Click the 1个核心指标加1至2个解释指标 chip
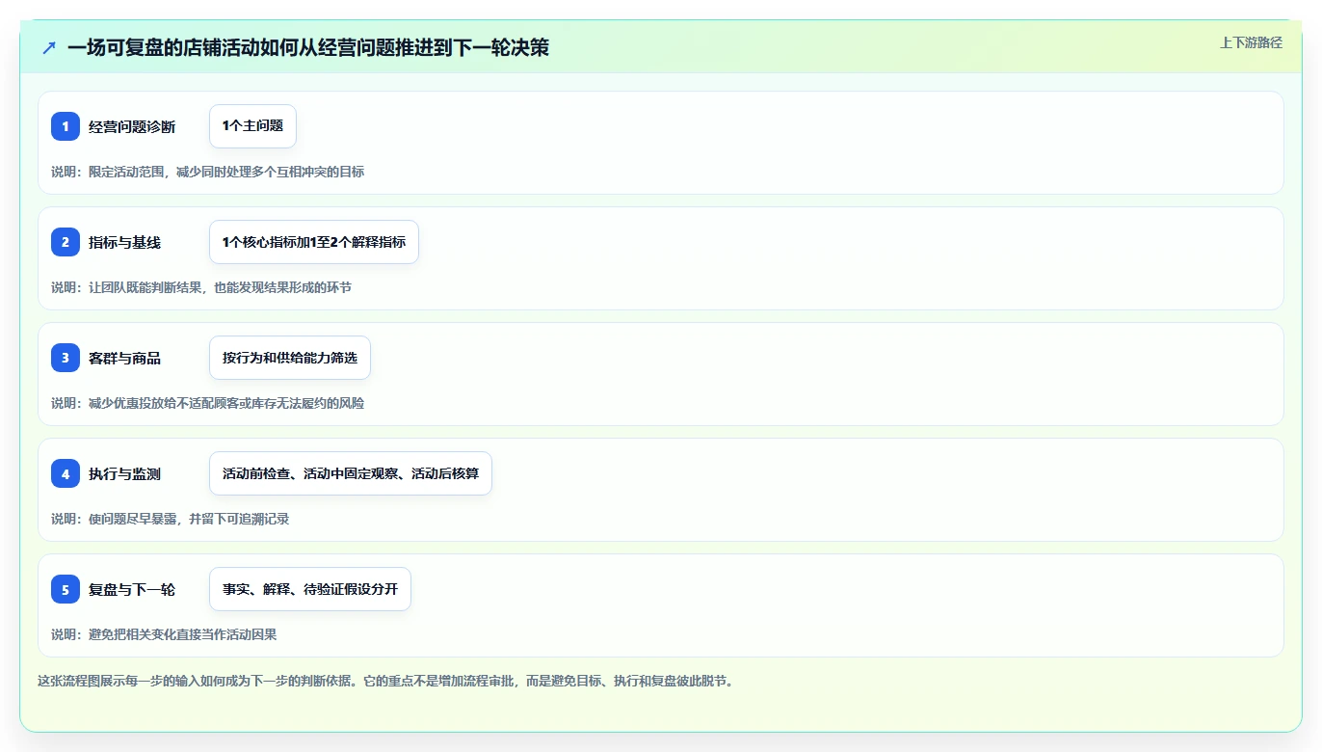 (x=314, y=242)
